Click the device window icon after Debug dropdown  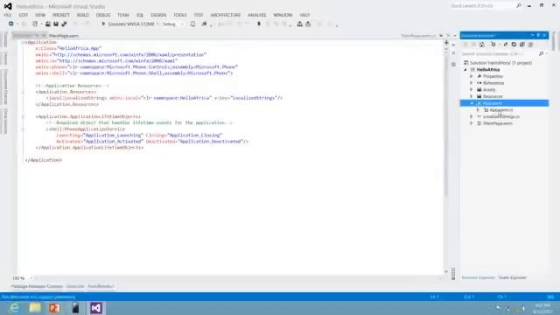[192, 24]
